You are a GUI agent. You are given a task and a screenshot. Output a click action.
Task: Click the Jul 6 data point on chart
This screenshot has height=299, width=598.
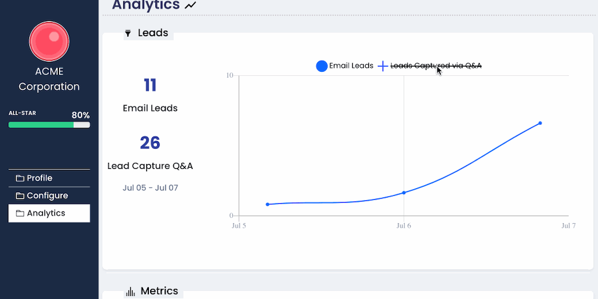pos(404,193)
